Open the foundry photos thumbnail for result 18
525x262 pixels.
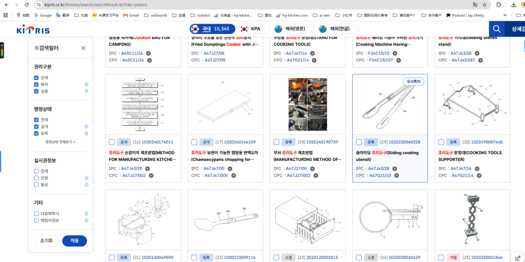coord(308,104)
